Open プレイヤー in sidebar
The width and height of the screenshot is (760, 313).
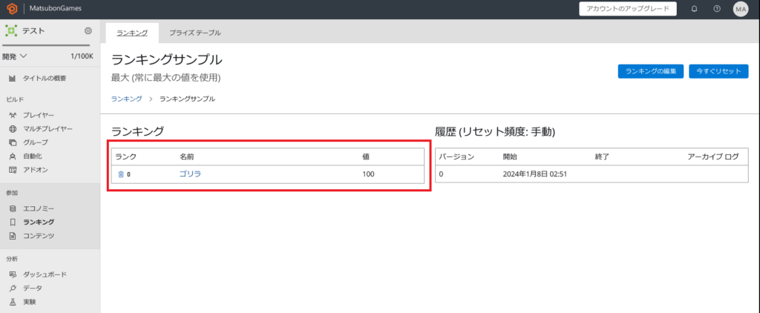pyautogui.click(x=39, y=115)
